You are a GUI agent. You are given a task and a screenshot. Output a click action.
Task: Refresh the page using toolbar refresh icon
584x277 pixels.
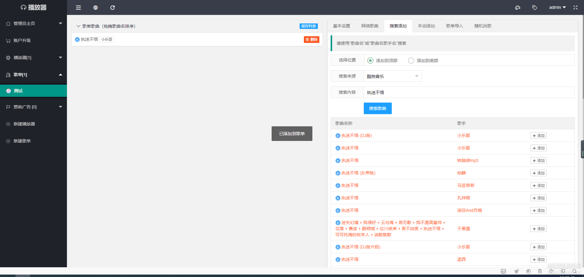113,7
